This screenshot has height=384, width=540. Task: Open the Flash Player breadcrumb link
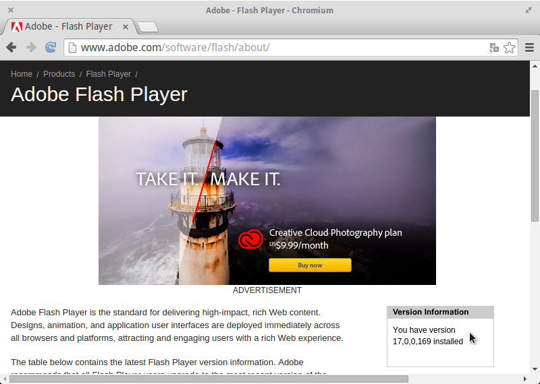point(109,74)
